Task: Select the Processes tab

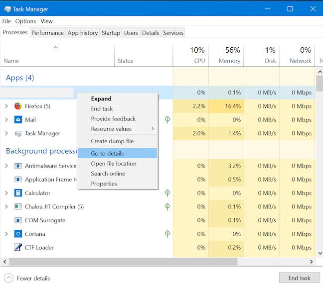Action: (15, 32)
